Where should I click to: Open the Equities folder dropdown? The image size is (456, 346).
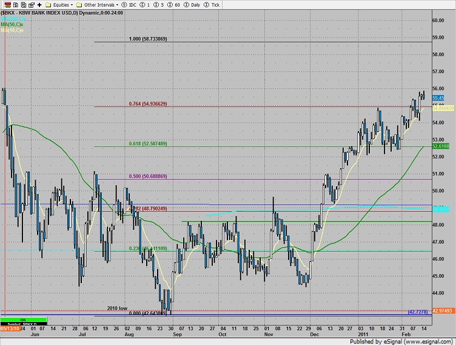61,4
